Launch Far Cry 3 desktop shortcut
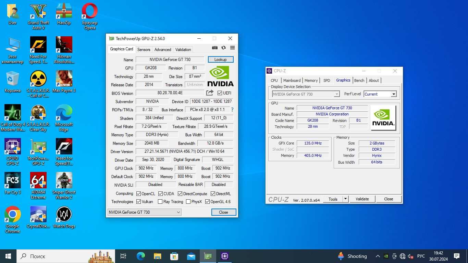The height and width of the screenshot is (263, 468). coord(13,184)
